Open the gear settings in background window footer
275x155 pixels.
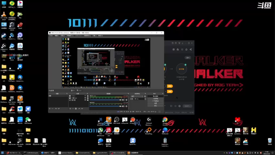(179, 106)
